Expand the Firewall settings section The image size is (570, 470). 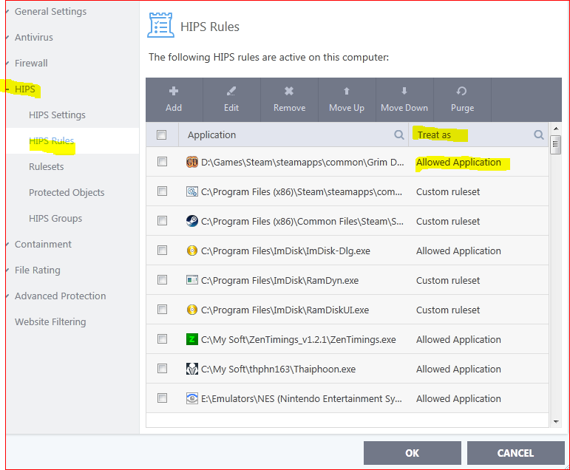point(8,64)
